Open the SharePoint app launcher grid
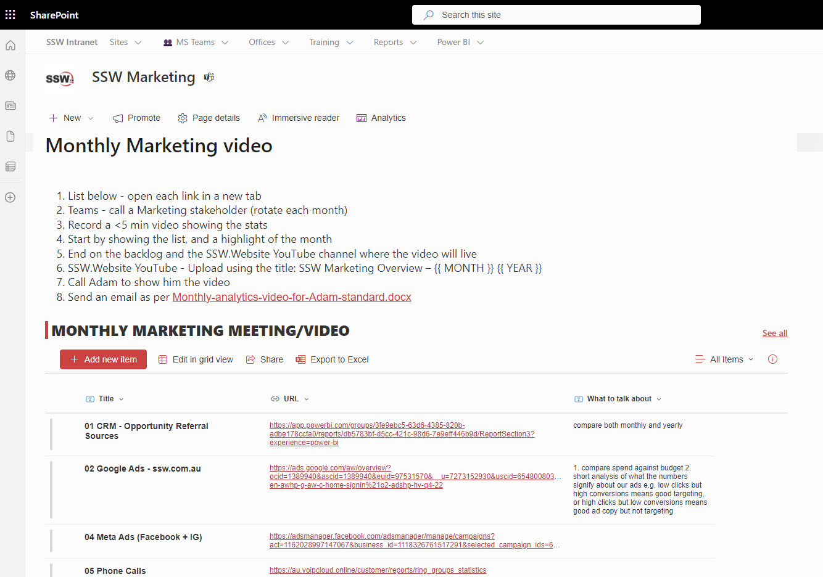Viewport: 823px width, 577px height. click(10, 15)
